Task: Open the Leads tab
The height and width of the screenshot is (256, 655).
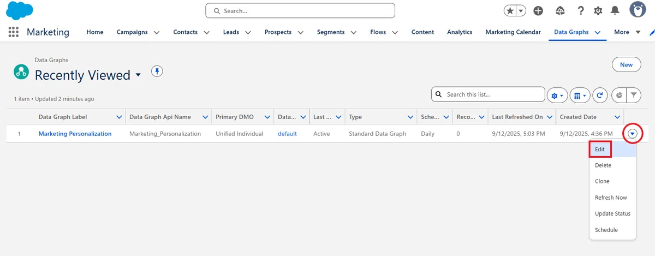Action: (231, 32)
